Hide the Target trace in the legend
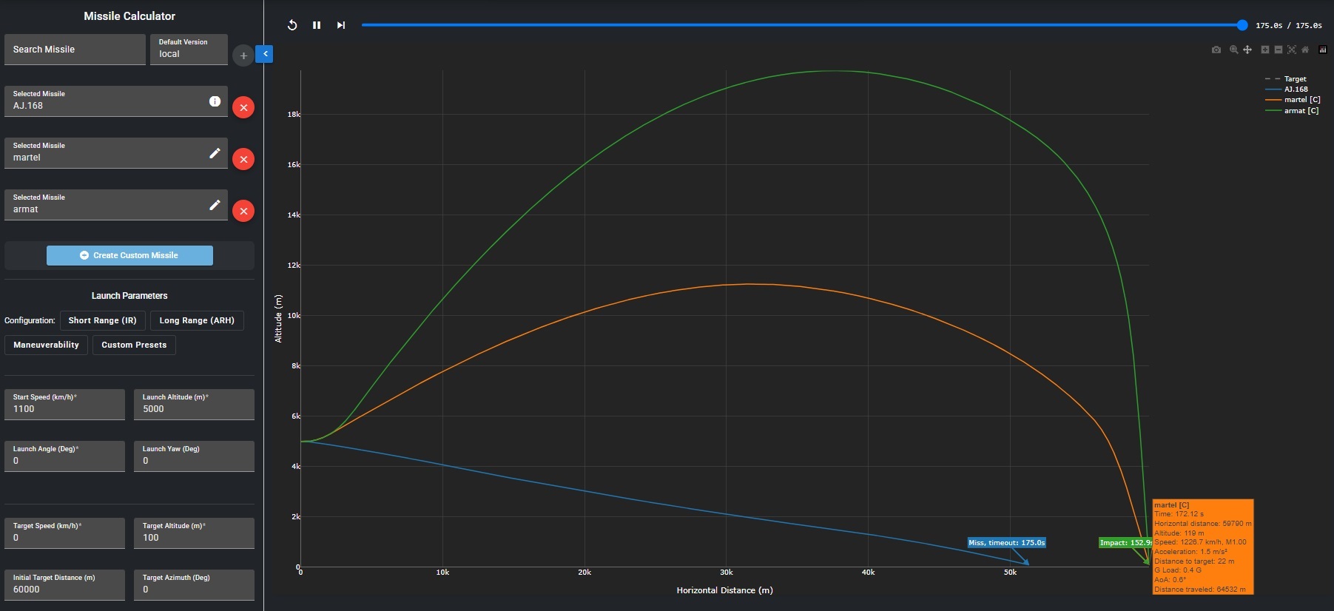Screen dimensions: 1334x611 coord(1294,79)
